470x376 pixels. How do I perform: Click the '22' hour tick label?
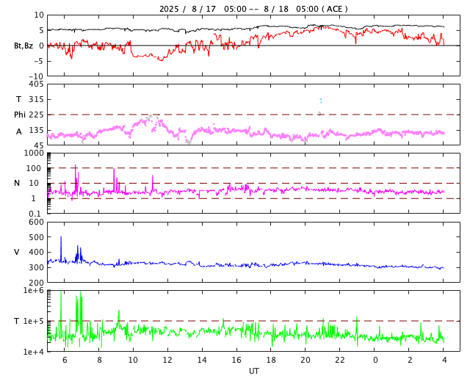point(340,360)
